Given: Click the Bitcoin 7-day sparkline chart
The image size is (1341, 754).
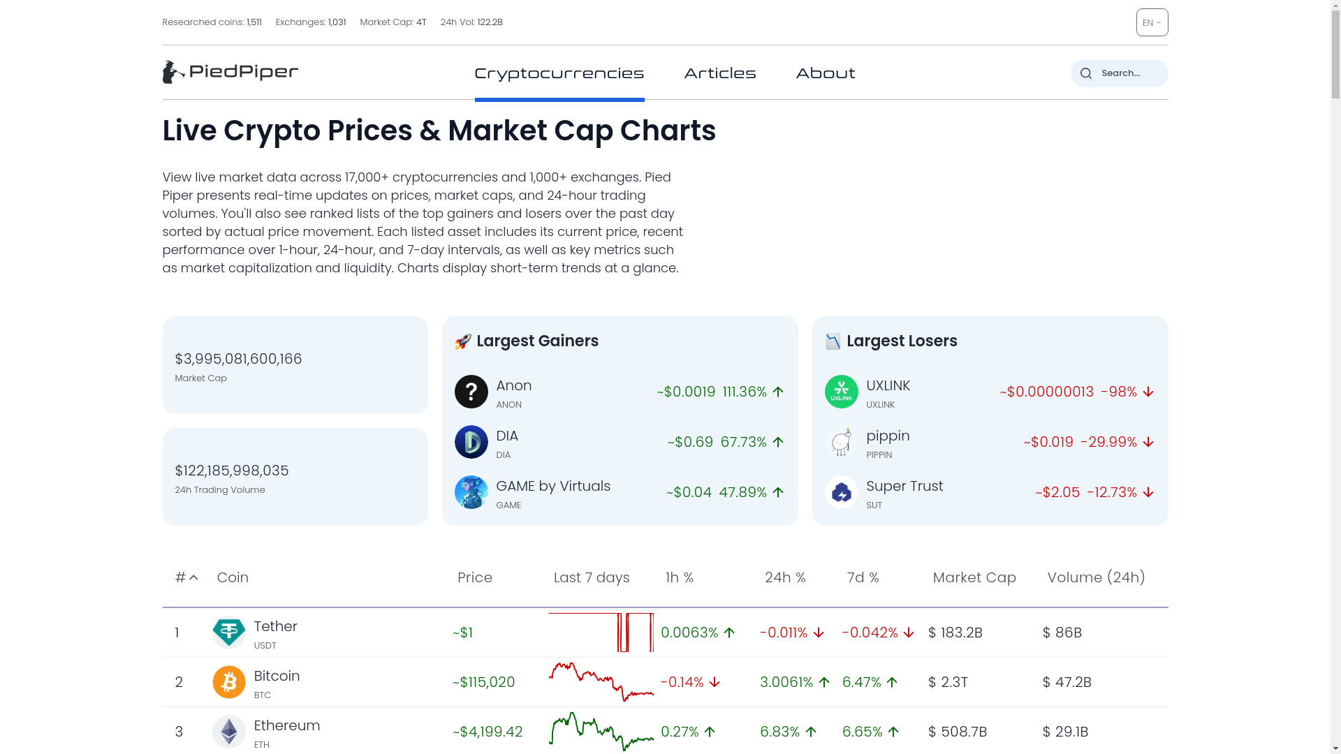Looking at the screenshot, I should coord(601,682).
